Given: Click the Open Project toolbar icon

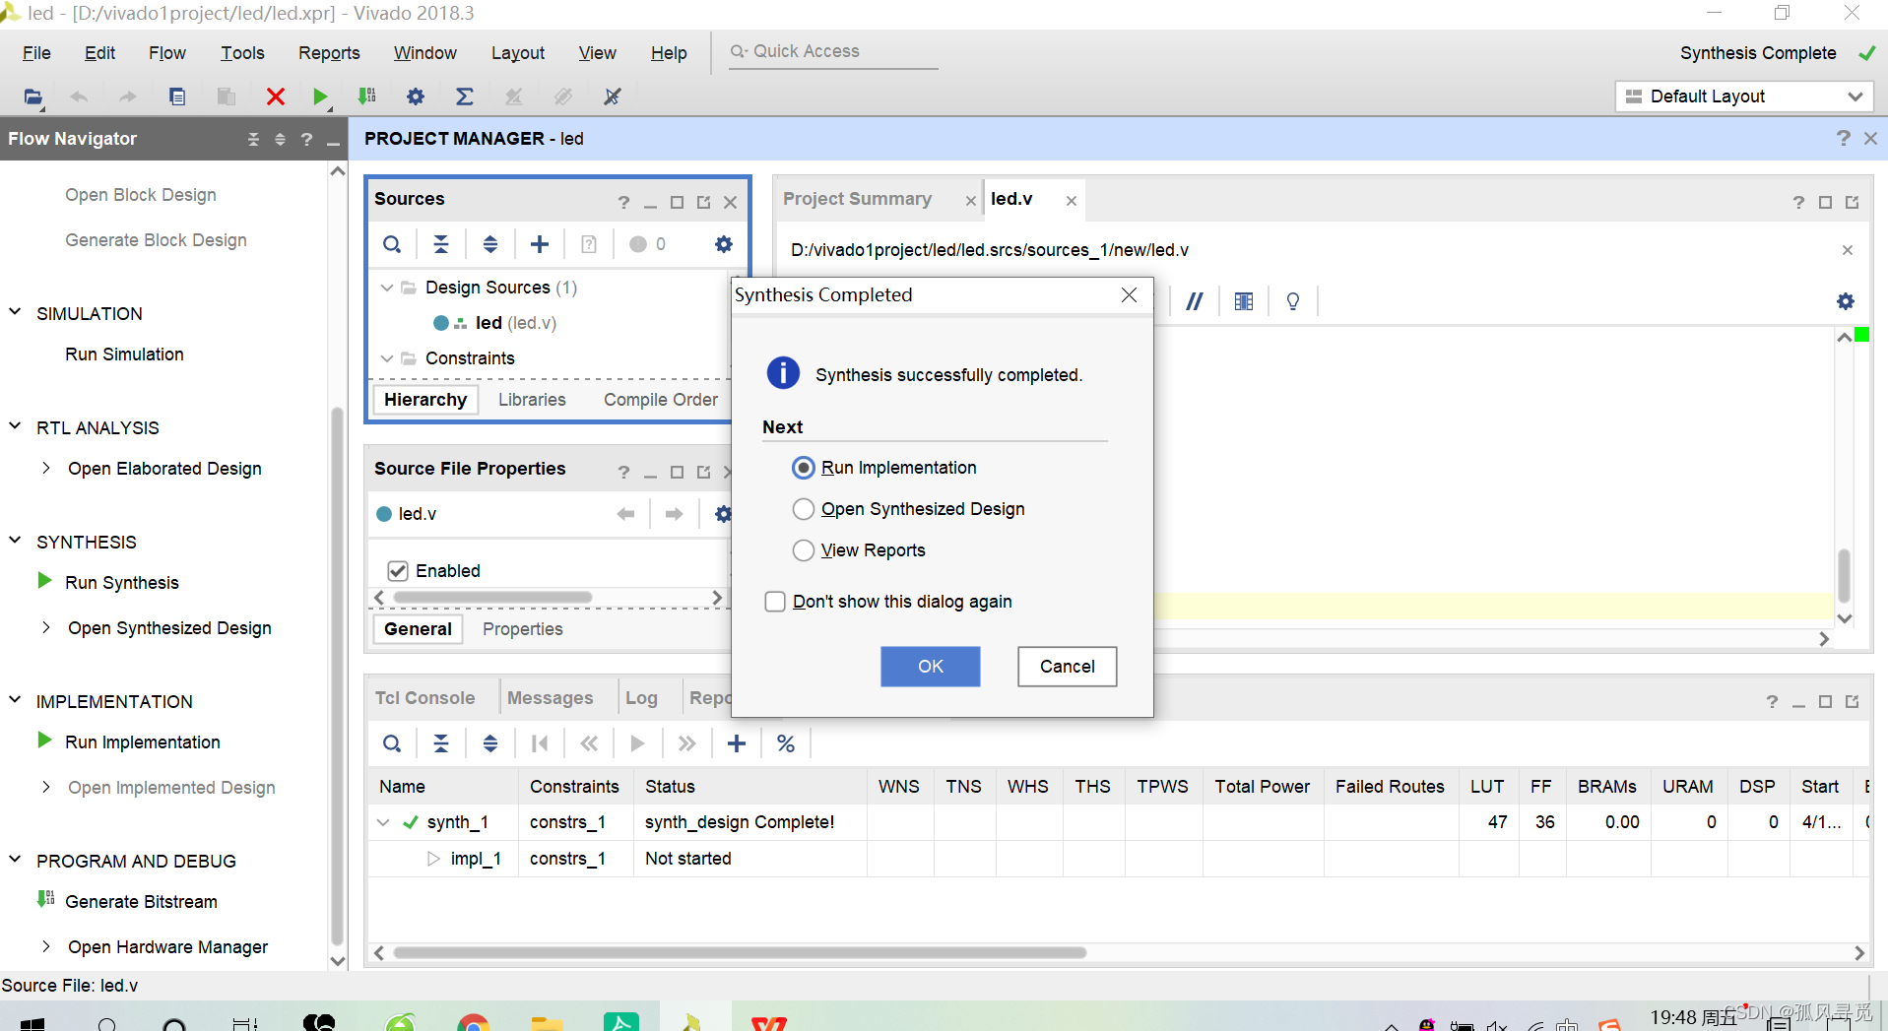Looking at the screenshot, I should (x=33, y=97).
